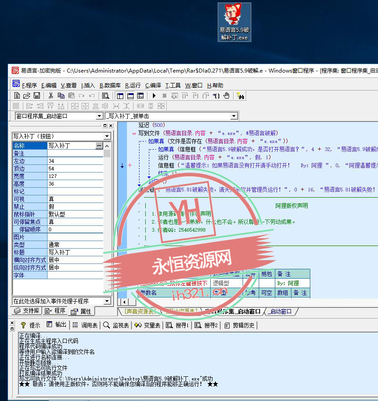Toggle the combined panel layout icon
This screenshot has width=378, height=401.
140,96
